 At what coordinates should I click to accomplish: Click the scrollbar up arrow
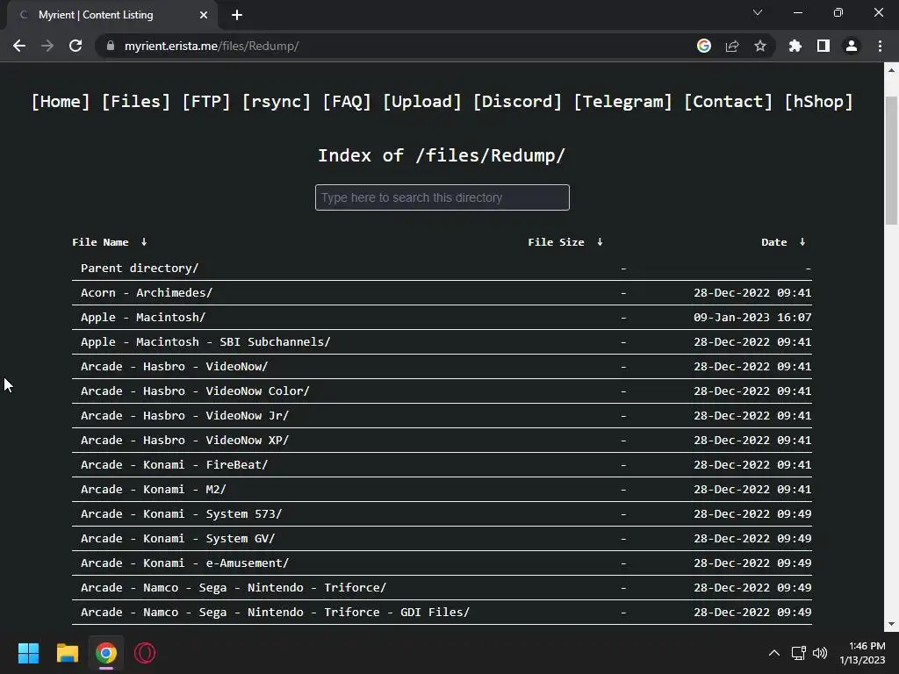(891, 70)
